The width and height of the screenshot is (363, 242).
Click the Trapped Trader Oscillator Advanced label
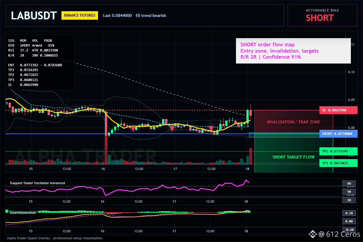pyautogui.click(x=37, y=183)
